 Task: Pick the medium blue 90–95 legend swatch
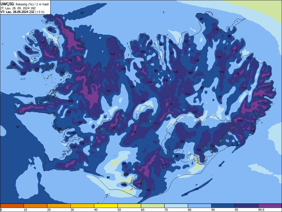[x=223, y=206]
